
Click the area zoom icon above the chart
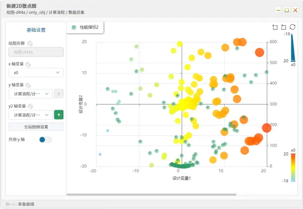[275, 27]
